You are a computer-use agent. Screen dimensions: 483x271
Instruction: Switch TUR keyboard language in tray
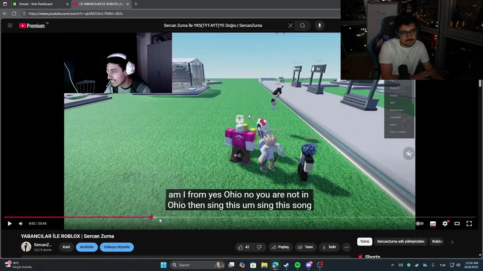[x=443, y=265]
